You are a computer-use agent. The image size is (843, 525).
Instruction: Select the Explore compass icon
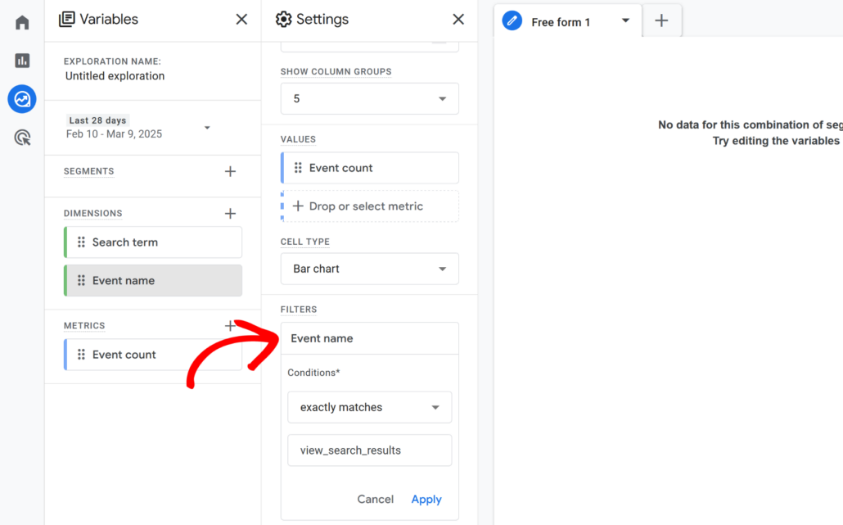click(21, 99)
